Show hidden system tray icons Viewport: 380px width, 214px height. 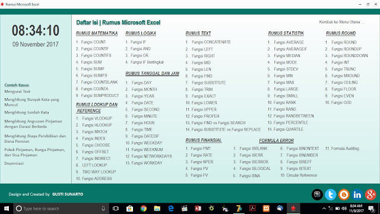(x=324, y=209)
